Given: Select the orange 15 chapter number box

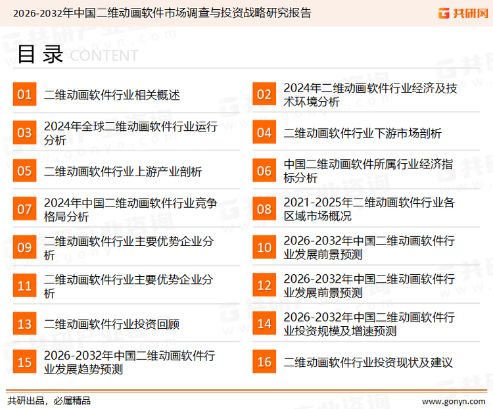Looking at the screenshot, I should pos(24,362).
